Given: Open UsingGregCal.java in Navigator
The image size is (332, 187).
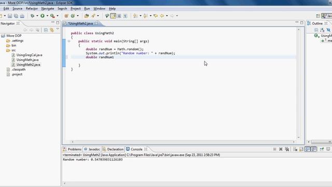Looking at the screenshot, I should pos(29,55).
